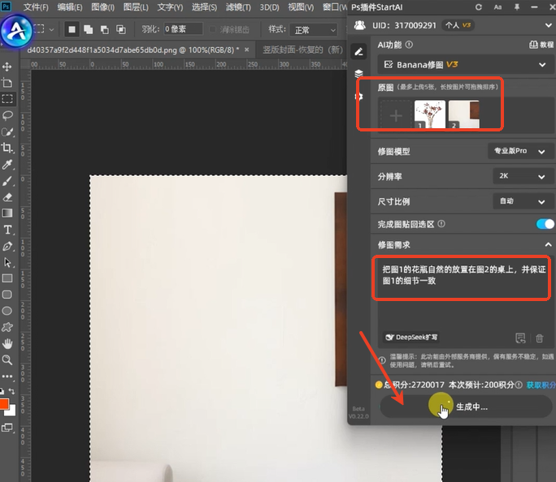Click the 获取积分 link
The width and height of the screenshot is (556, 482).
(541, 385)
